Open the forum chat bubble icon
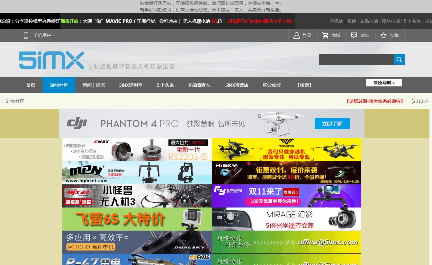The image size is (432, 265). click(354, 35)
